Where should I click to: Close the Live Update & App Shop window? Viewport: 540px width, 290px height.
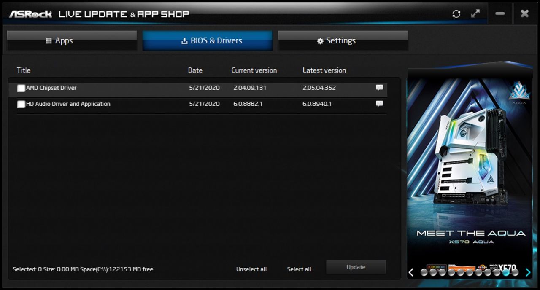click(x=525, y=14)
